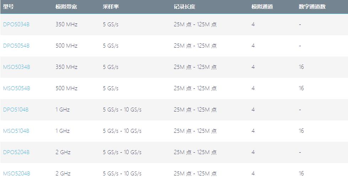This screenshot has width=348, height=185.
Task: Click the 500 MHz cell for MSO5054B
Action: 66,88
